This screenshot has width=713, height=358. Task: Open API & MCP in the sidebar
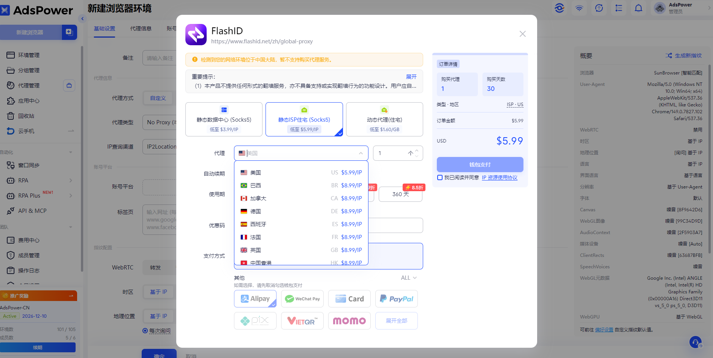click(32, 211)
